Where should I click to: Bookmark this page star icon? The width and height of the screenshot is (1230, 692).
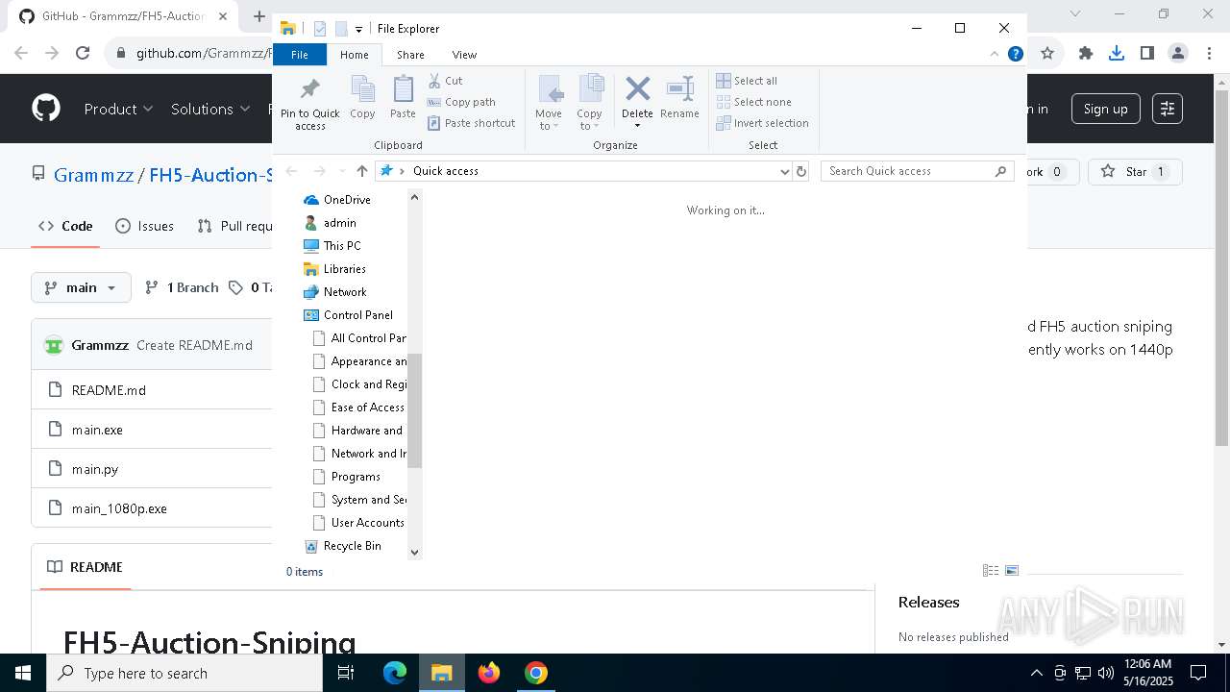1047,54
